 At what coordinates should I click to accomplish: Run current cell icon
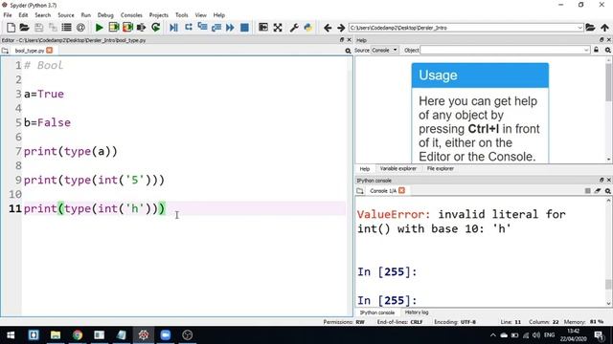click(x=113, y=28)
